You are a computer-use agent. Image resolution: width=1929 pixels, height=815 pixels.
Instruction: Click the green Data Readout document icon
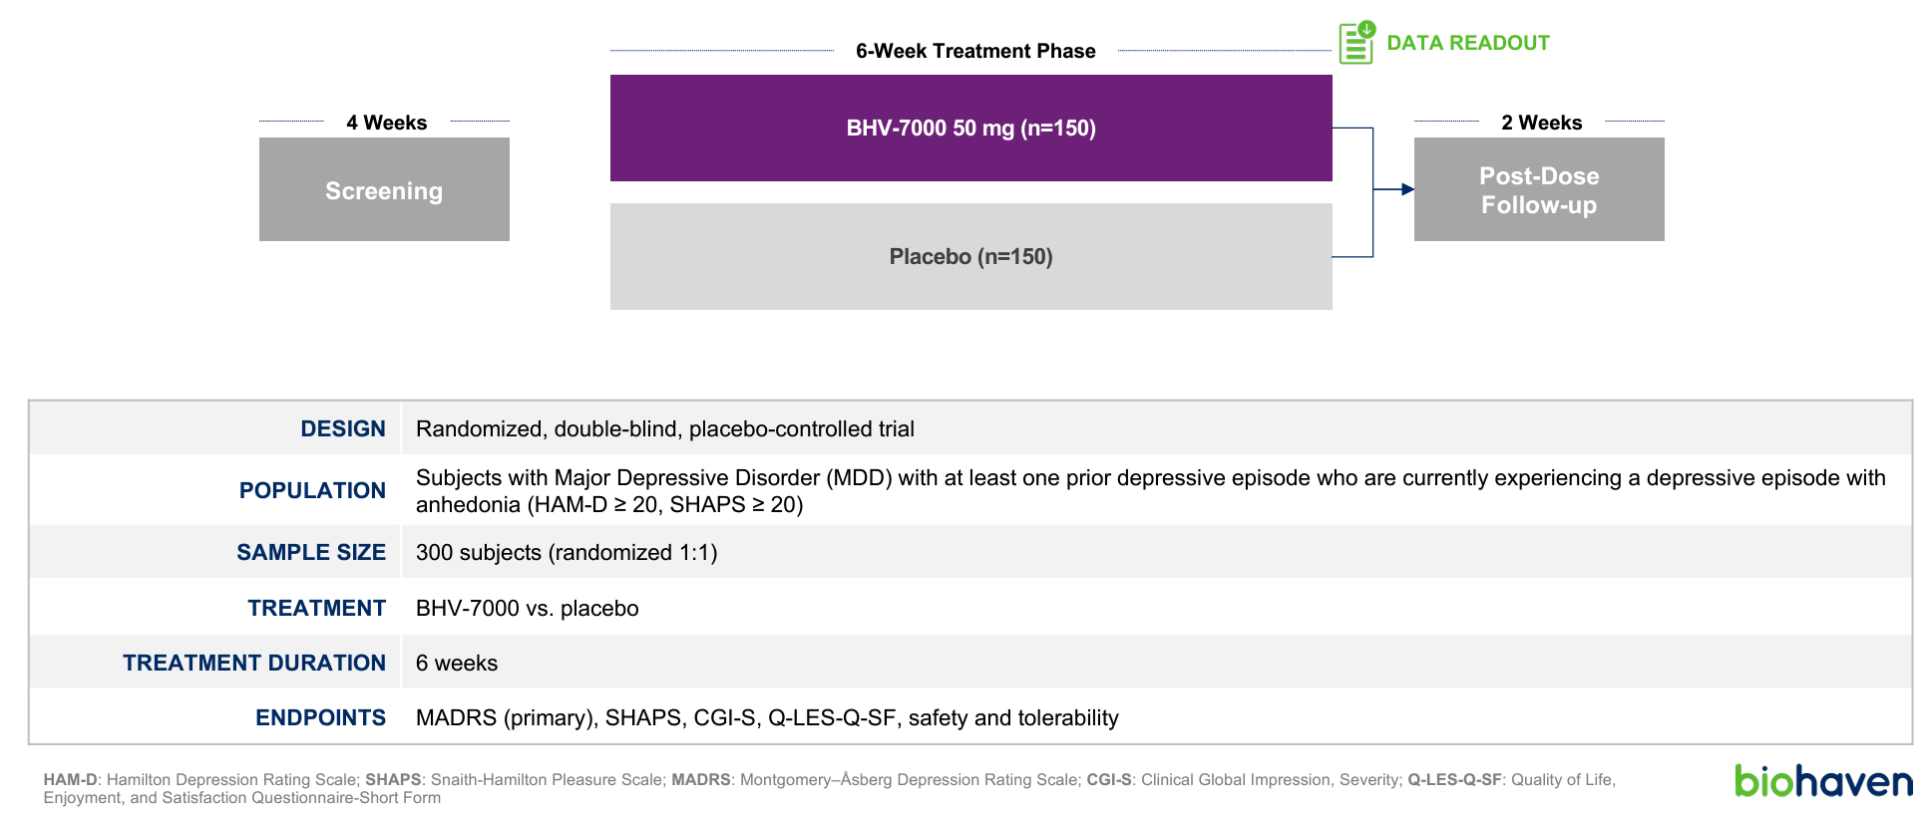pos(1355,43)
